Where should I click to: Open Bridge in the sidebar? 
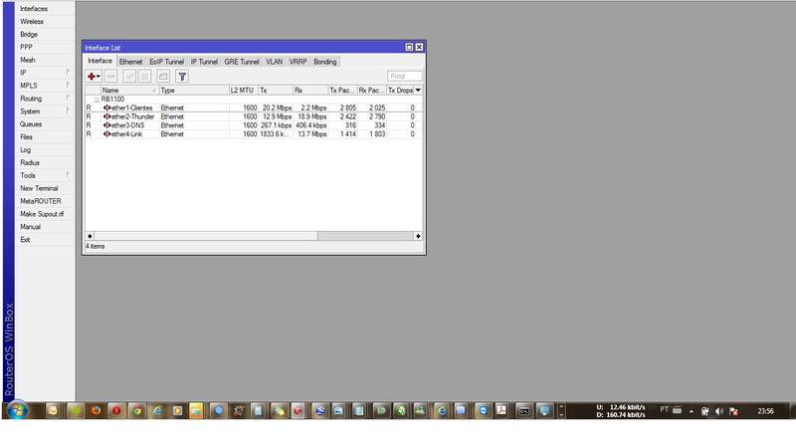click(45, 34)
